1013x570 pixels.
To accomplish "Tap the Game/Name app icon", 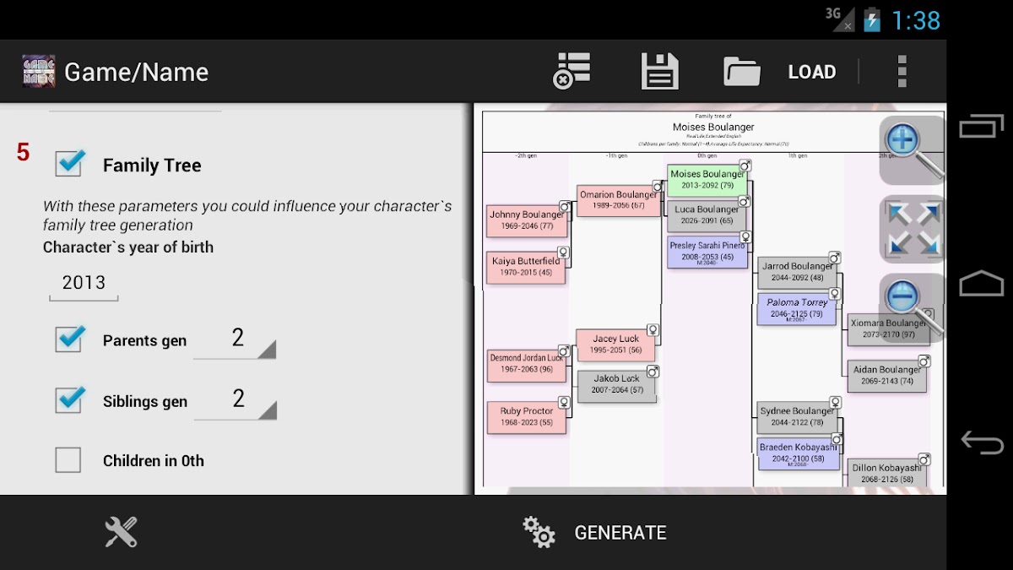I will pyautogui.click(x=39, y=72).
